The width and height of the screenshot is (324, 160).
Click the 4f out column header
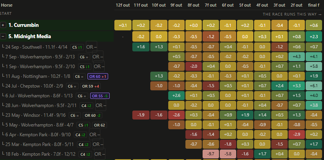pos(262,5)
